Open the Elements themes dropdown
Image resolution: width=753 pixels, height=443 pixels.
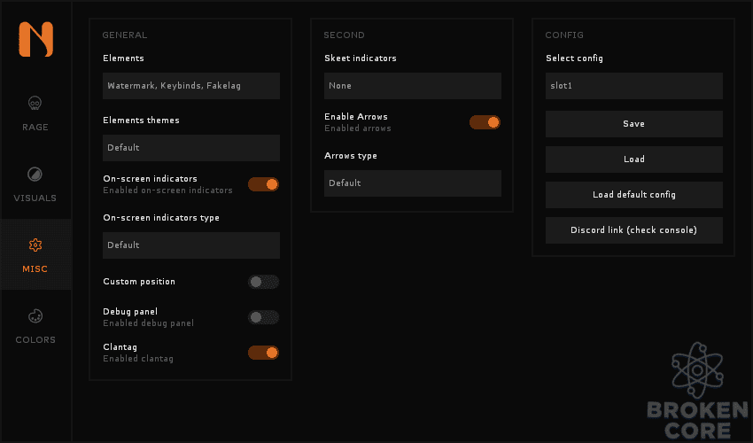tap(191, 148)
